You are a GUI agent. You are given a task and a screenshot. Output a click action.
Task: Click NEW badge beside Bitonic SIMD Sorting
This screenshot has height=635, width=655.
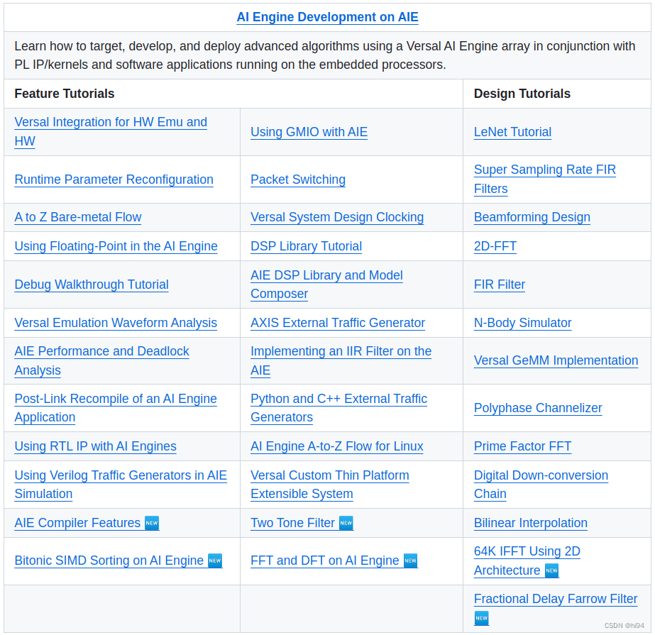215,561
